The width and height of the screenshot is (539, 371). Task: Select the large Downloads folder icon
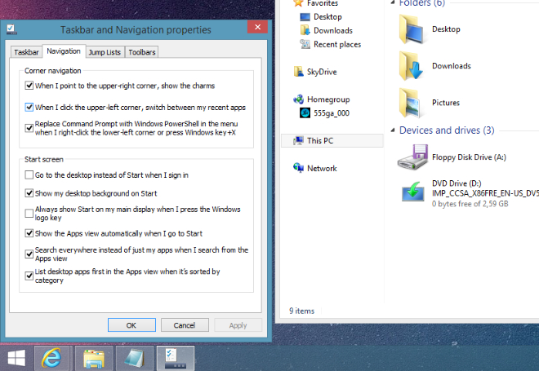point(412,66)
